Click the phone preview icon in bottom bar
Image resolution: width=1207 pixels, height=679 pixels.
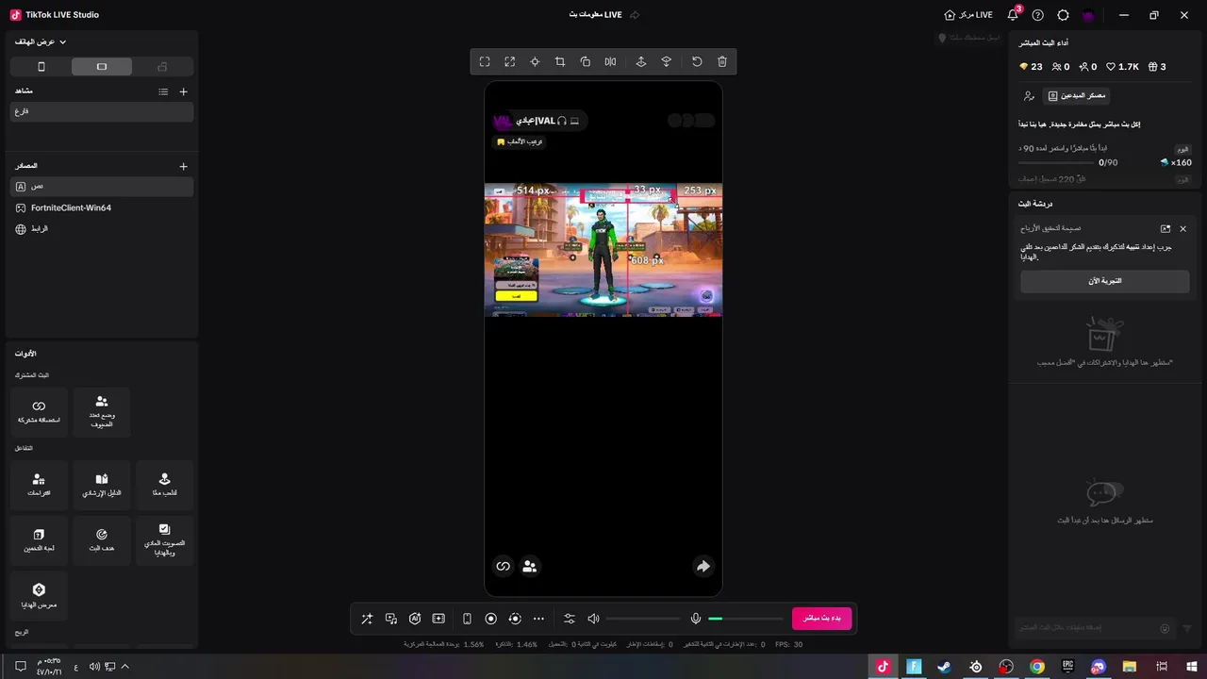(x=467, y=619)
